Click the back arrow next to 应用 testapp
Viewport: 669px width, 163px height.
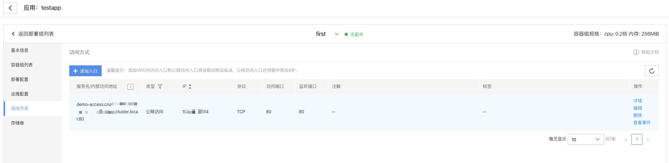[x=10, y=8]
